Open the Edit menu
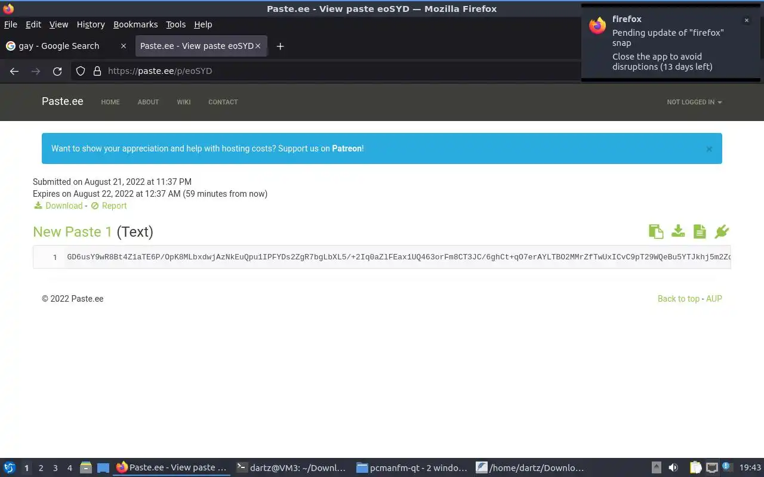 pyautogui.click(x=33, y=24)
